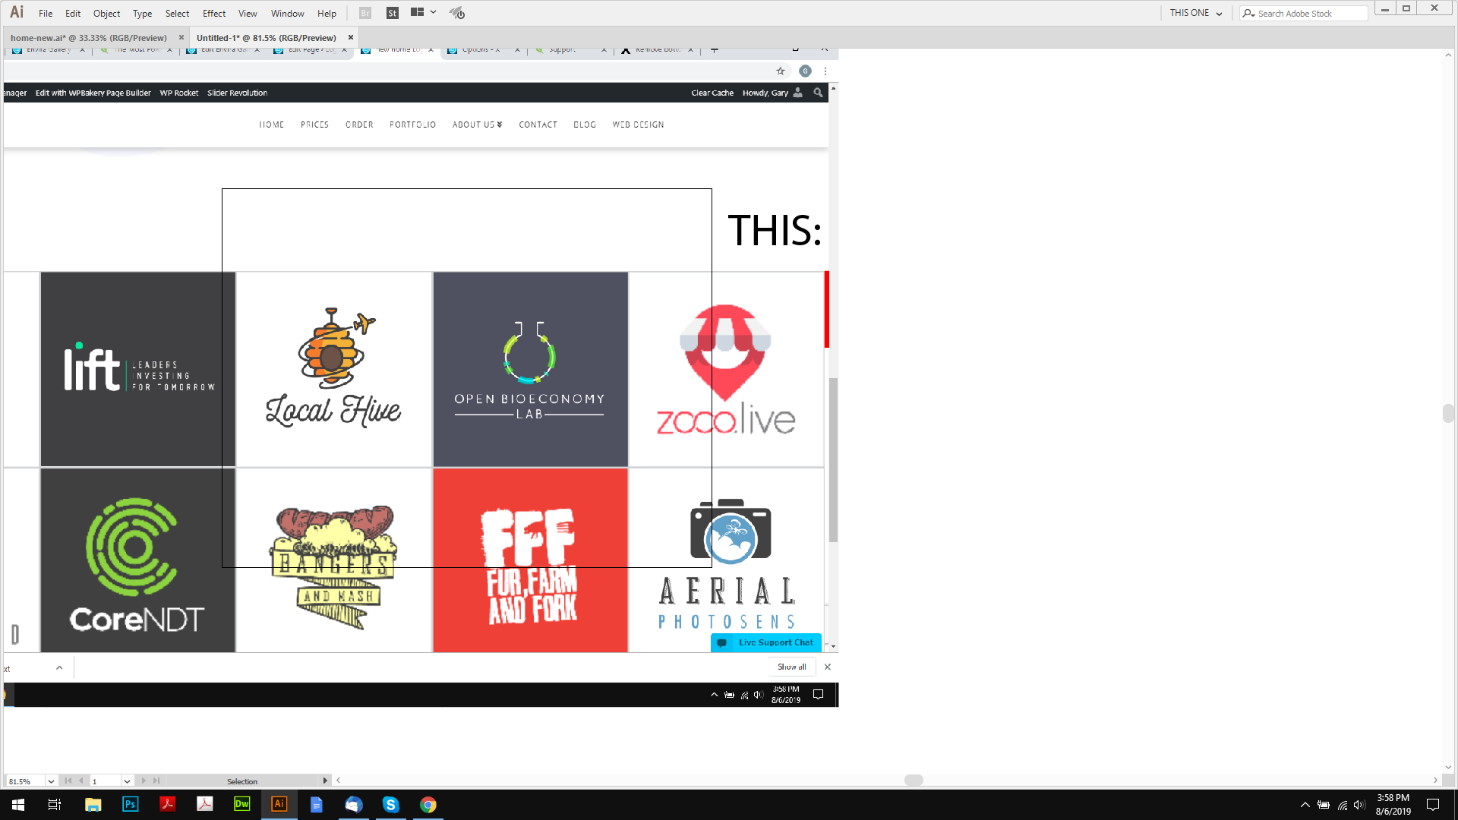The image size is (1458, 820).
Task: Switch to the home-new.ai document tab
Action: tap(88, 37)
